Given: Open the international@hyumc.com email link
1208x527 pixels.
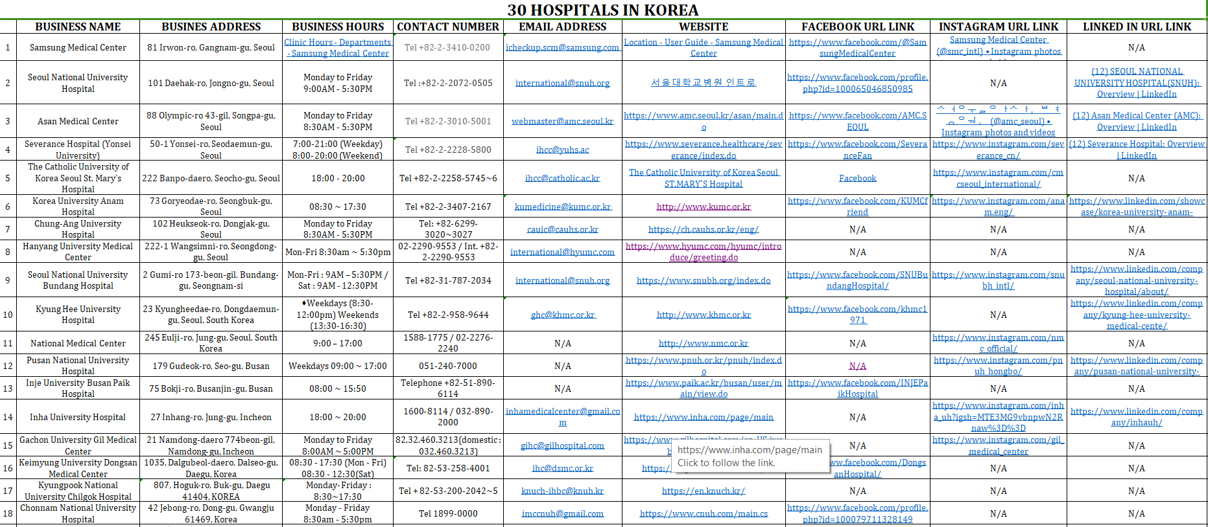Looking at the screenshot, I should (562, 252).
